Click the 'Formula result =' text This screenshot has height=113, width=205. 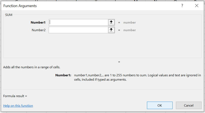[x=15, y=96]
